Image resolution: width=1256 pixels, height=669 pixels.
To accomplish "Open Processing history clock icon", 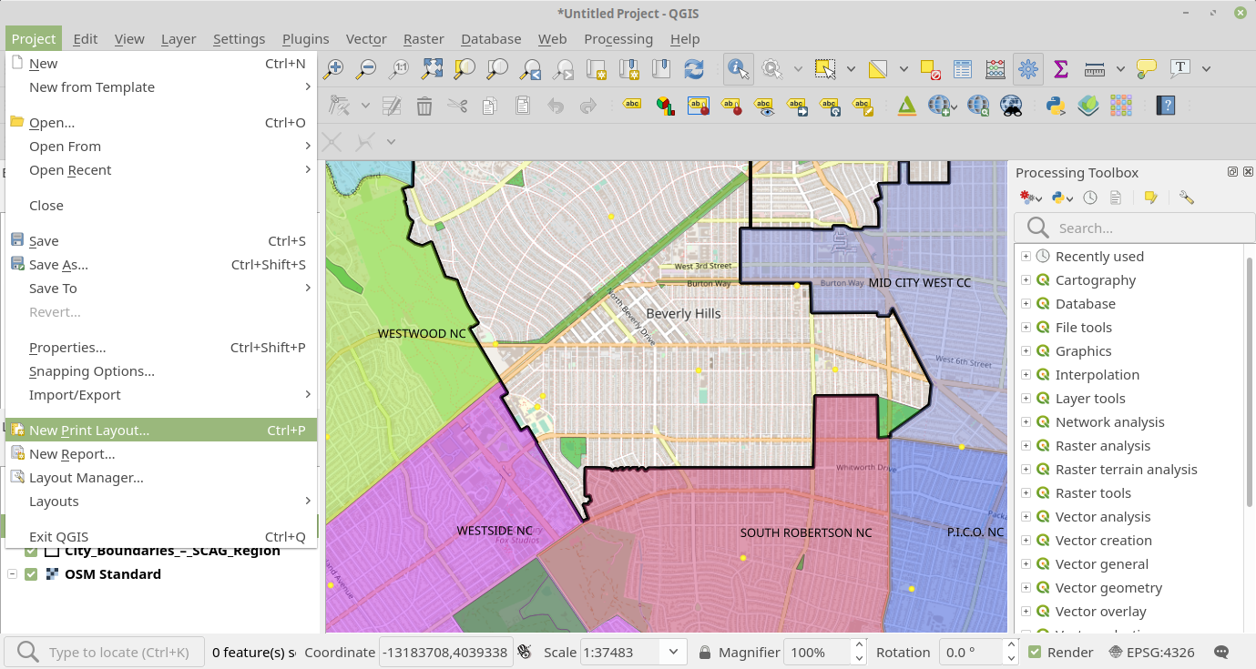I will (x=1090, y=198).
